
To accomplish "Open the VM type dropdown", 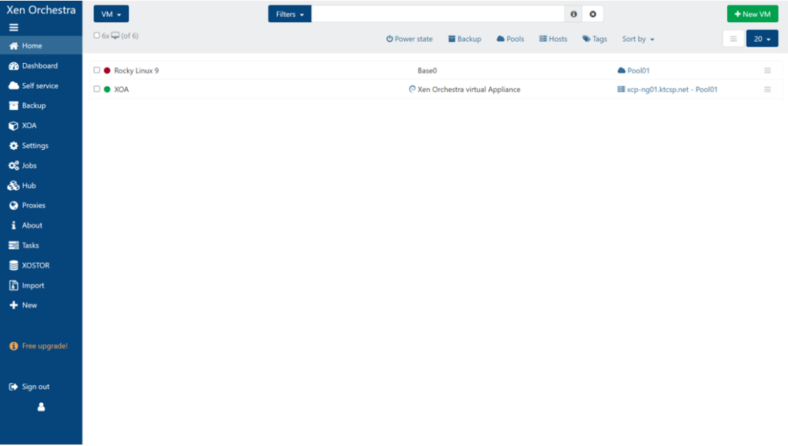I will (111, 14).
